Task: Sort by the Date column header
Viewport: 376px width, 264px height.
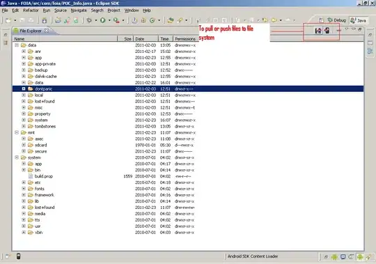Action: coord(146,38)
